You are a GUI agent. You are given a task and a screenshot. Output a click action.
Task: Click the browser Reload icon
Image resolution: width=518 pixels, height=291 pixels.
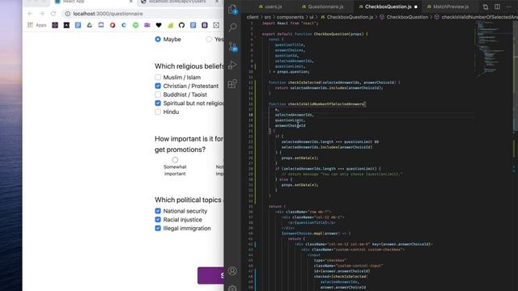click(x=53, y=14)
